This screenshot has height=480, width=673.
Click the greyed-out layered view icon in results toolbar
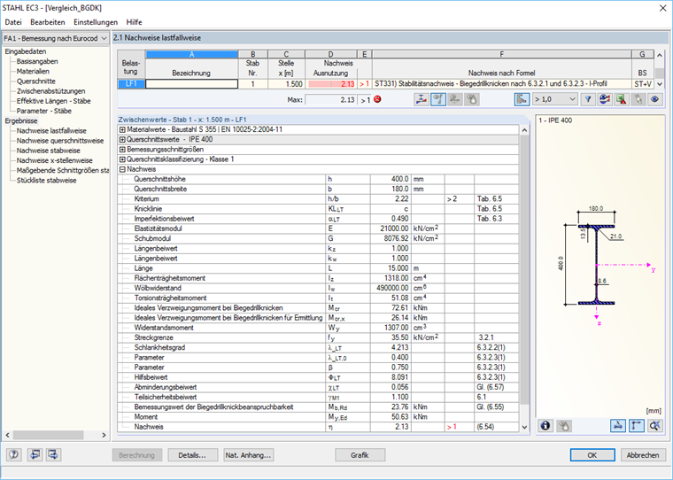point(455,99)
